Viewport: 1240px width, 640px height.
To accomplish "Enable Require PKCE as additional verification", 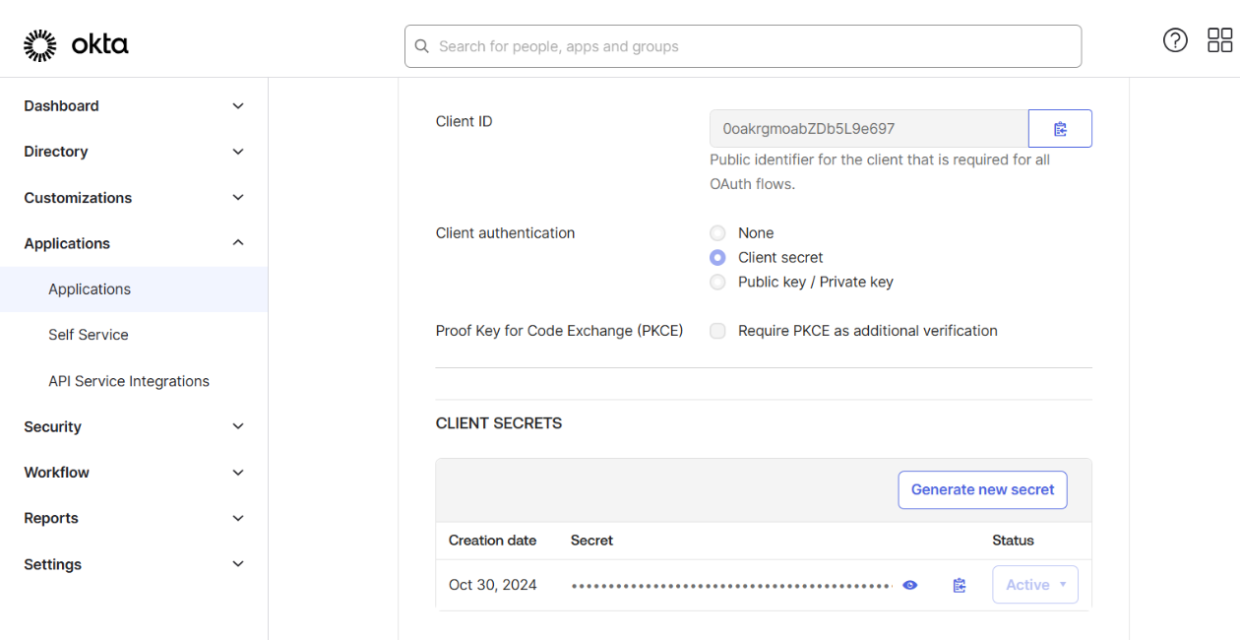I will pos(718,331).
